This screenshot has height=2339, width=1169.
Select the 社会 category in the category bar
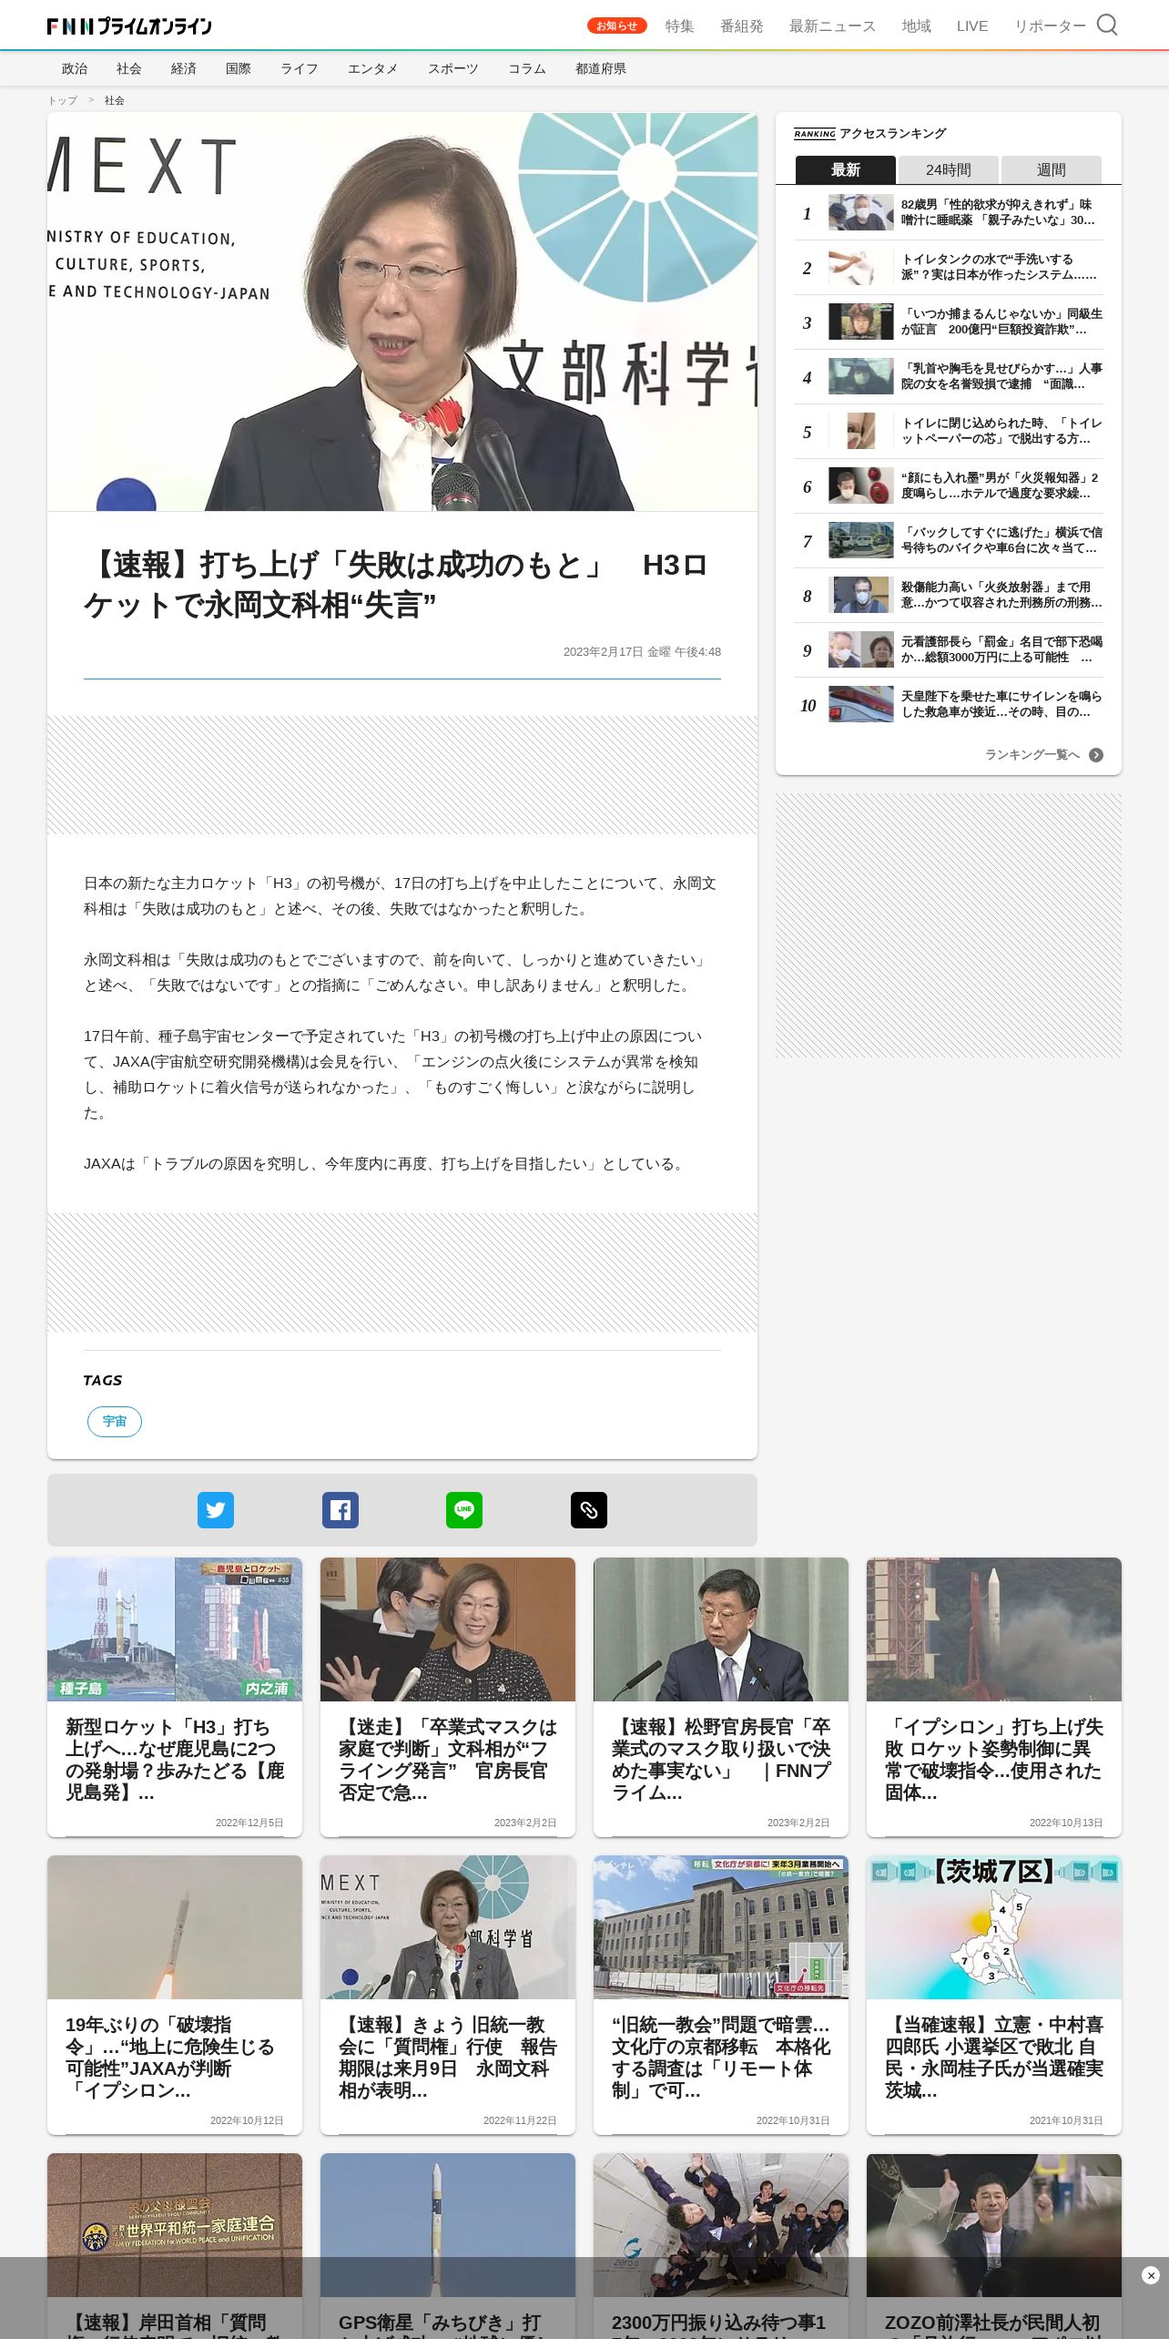coord(129,68)
